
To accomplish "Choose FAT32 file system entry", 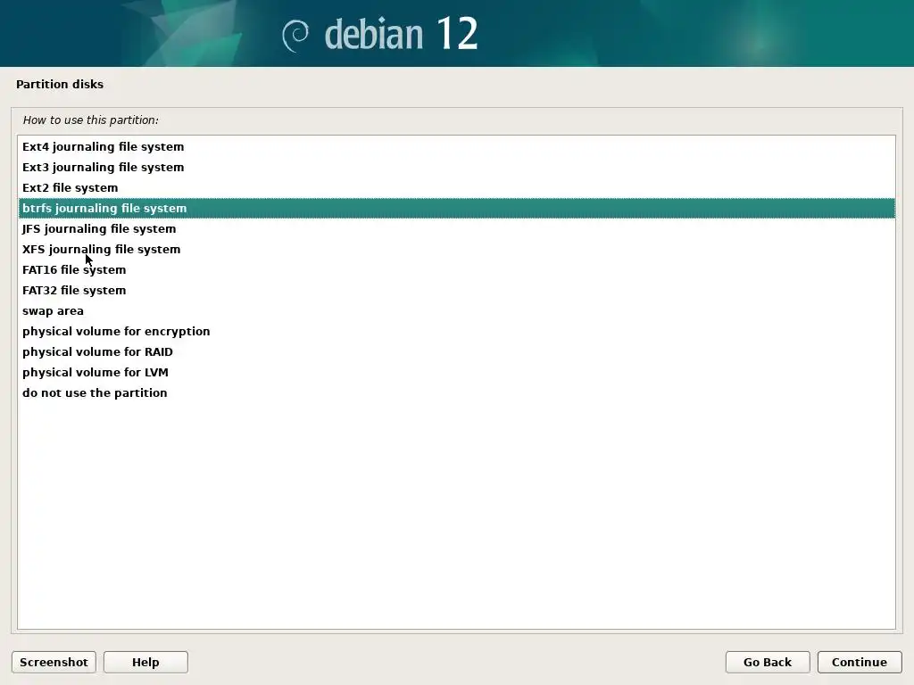I will pos(456,290).
